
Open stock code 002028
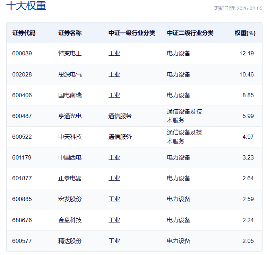click(22, 74)
